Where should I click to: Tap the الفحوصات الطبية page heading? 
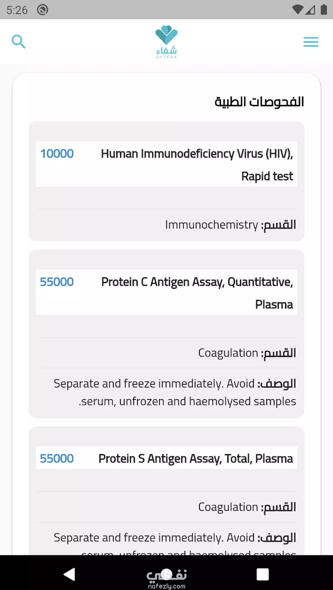tap(259, 102)
